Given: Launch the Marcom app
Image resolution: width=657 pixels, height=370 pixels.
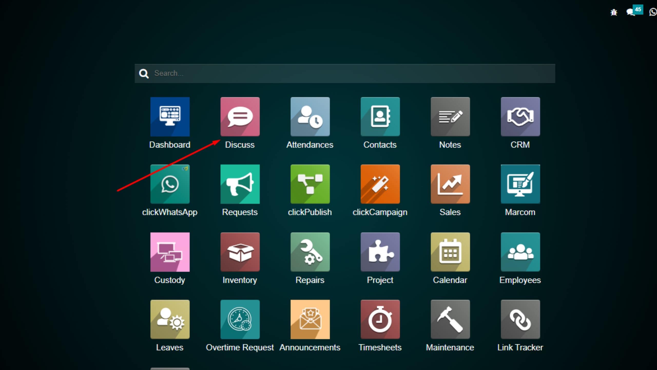Looking at the screenshot, I should pos(520,184).
